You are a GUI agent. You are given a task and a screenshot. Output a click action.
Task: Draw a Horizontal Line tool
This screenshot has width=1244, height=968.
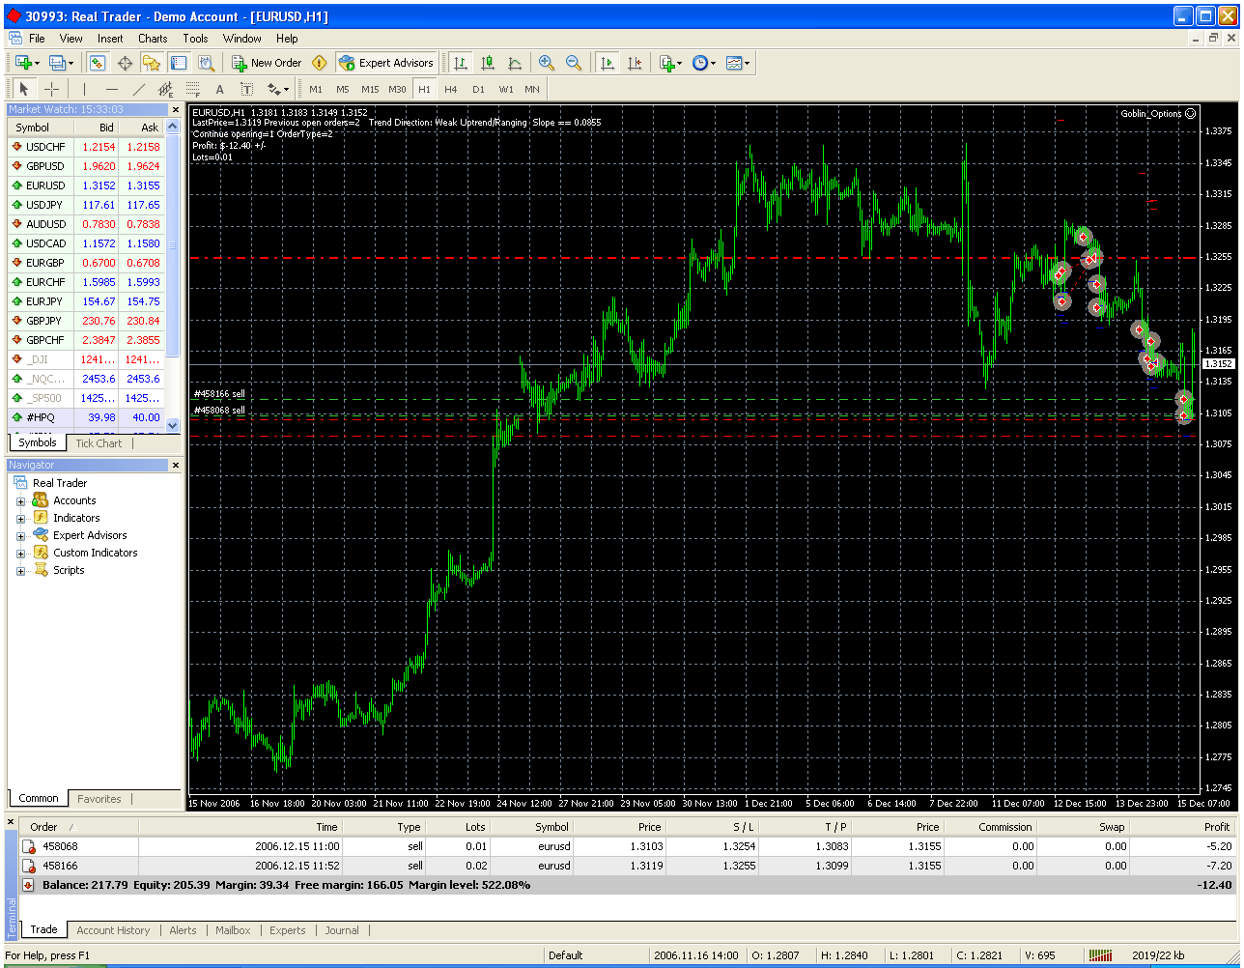pyautogui.click(x=111, y=89)
